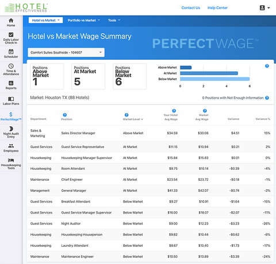Viewport: 276px width, 264px height.
Task: Open the Scheduler calendar icon
Action: click(x=11, y=52)
